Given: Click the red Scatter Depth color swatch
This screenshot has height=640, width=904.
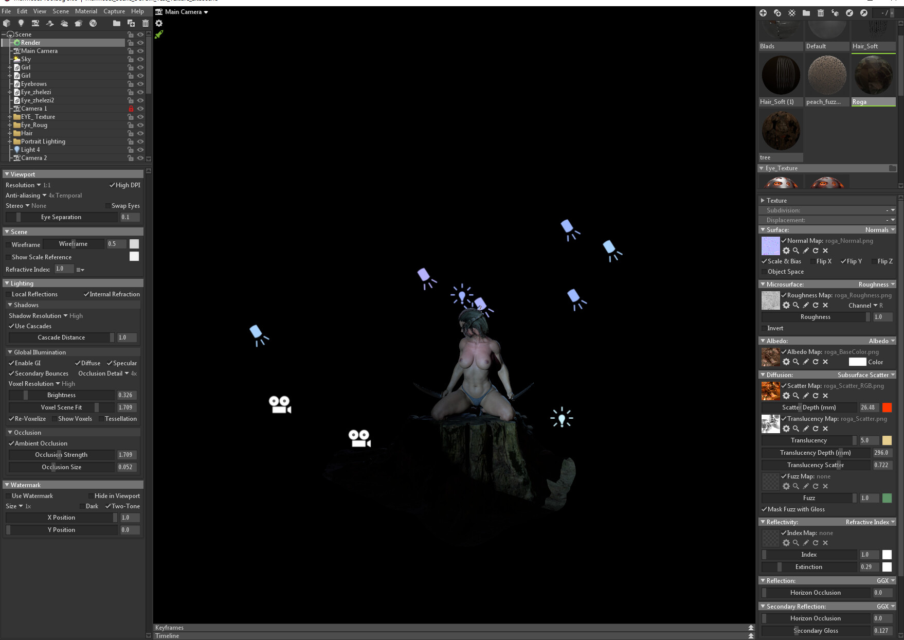Looking at the screenshot, I should [887, 407].
